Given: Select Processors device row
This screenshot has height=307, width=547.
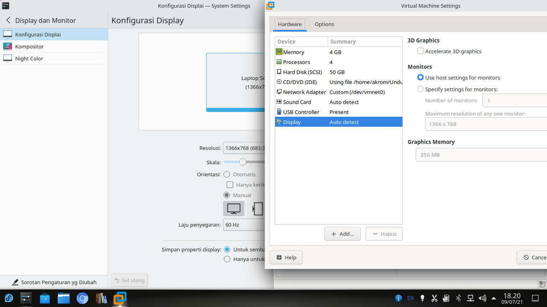Looking at the screenshot, I should tap(338, 62).
